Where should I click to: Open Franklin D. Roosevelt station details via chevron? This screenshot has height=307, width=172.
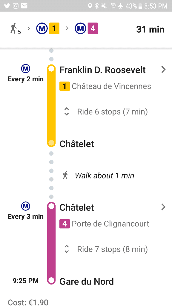tap(163, 69)
